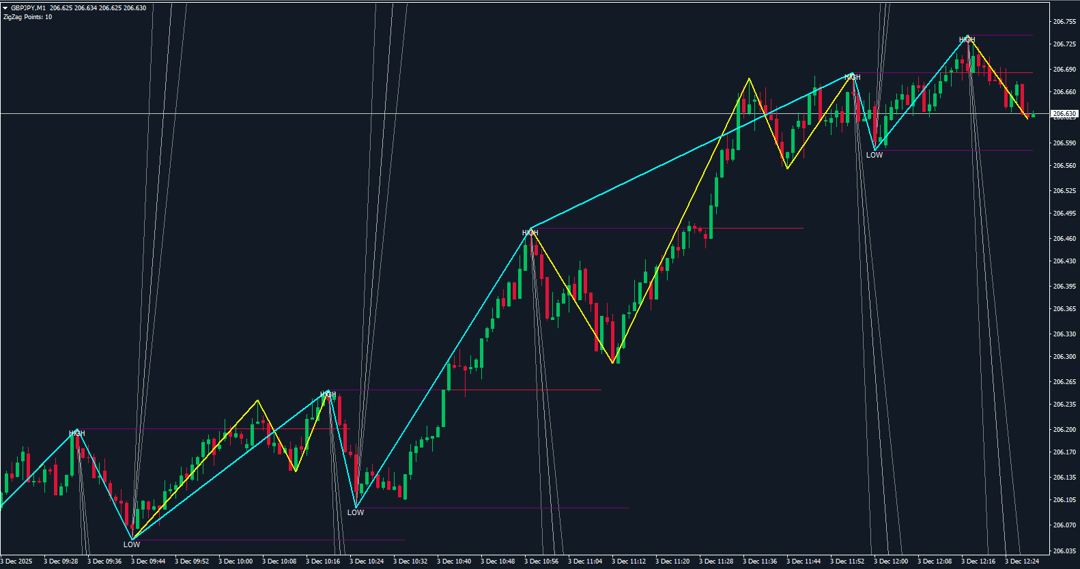Click the '3 Dec 11:44' time label
The height and width of the screenshot is (569, 1080).
(x=804, y=561)
